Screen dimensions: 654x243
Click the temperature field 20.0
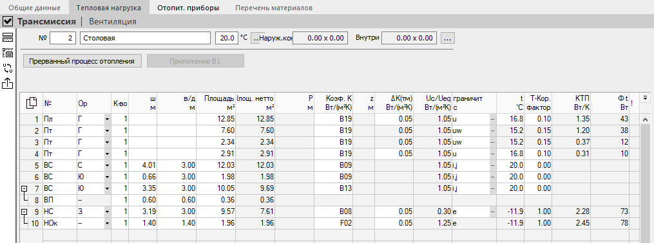(227, 38)
